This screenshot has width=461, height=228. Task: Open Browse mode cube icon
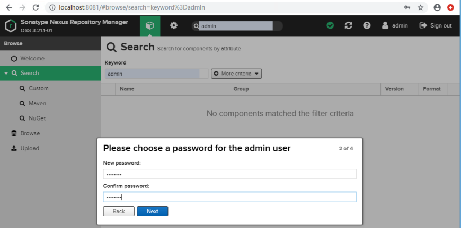click(150, 26)
